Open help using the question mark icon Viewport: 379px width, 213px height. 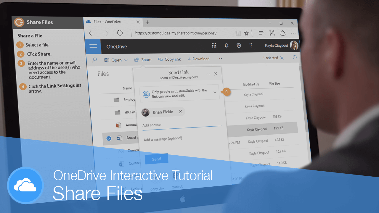[x=250, y=45]
